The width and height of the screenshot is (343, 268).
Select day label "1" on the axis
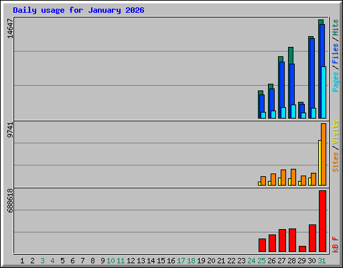[22, 261]
